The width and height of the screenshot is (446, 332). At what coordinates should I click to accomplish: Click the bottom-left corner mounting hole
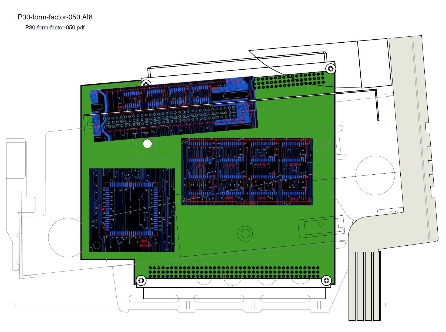point(141,281)
